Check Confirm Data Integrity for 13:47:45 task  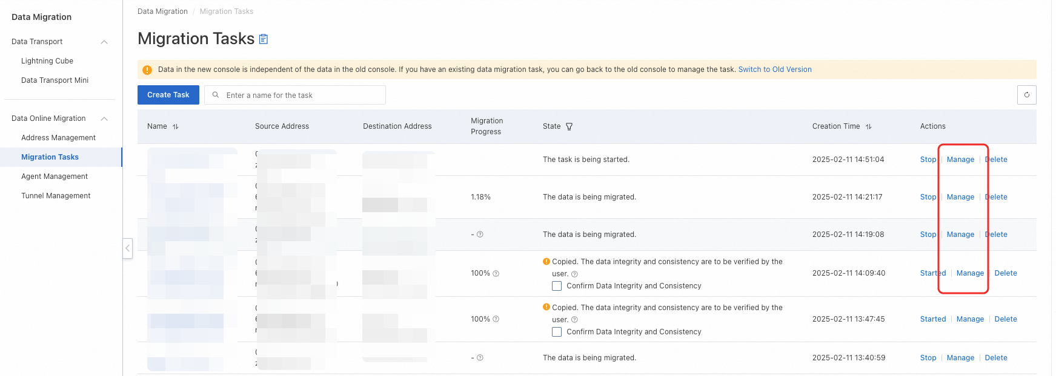click(557, 332)
